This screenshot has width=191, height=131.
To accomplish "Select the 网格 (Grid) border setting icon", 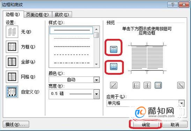I will (12, 77).
